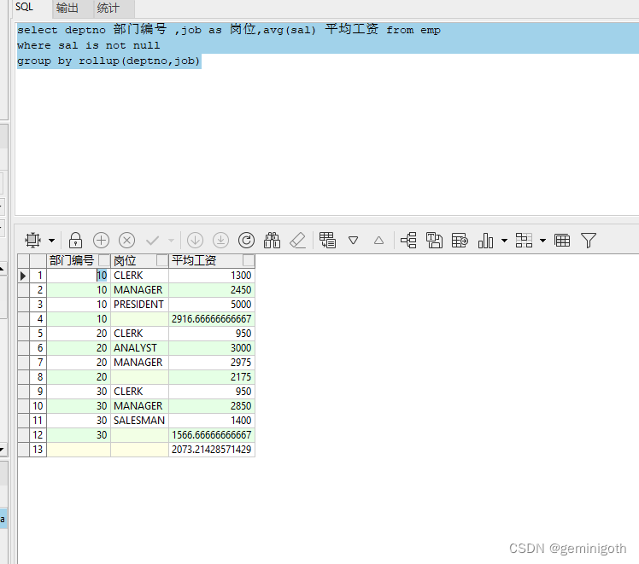Click the MANAGER cell in row 7
Viewport: 639px width, 564px height.
(x=139, y=363)
